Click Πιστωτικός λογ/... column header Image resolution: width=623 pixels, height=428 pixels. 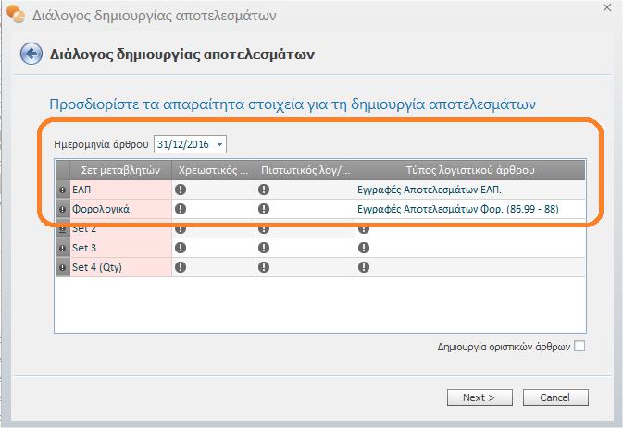[x=305, y=170]
